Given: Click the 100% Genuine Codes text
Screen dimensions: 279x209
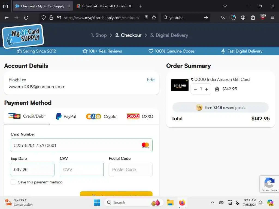Looking at the screenshot, I should pos(175,51).
